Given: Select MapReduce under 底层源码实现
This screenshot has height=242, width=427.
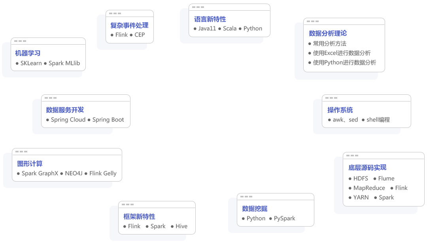Looking at the screenshot, I should point(369,188).
